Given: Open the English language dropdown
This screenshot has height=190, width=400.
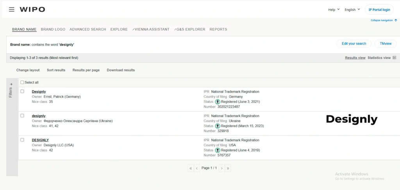Looking at the screenshot, I should click(x=352, y=10).
